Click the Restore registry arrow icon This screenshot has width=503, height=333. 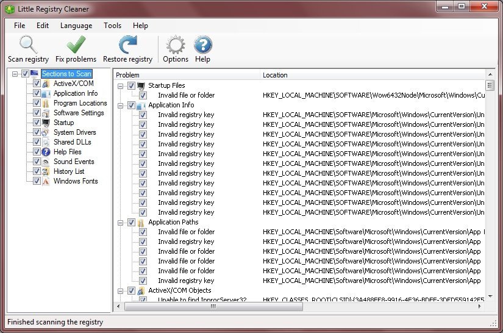click(x=127, y=45)
